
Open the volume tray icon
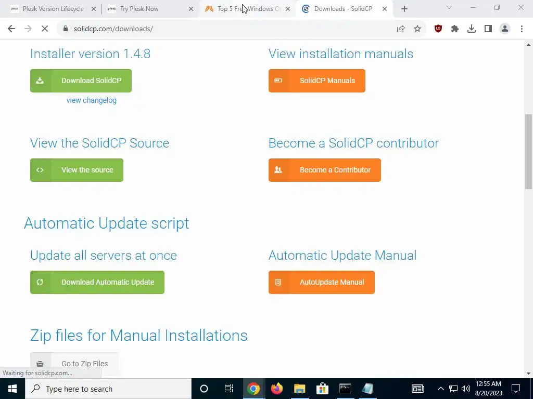click(x=466, y=389)
